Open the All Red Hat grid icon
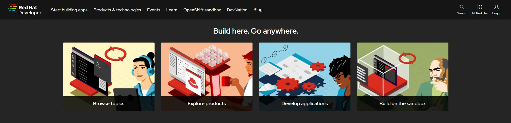The height and width of the screenshot is (123, 511). (479, 7)
